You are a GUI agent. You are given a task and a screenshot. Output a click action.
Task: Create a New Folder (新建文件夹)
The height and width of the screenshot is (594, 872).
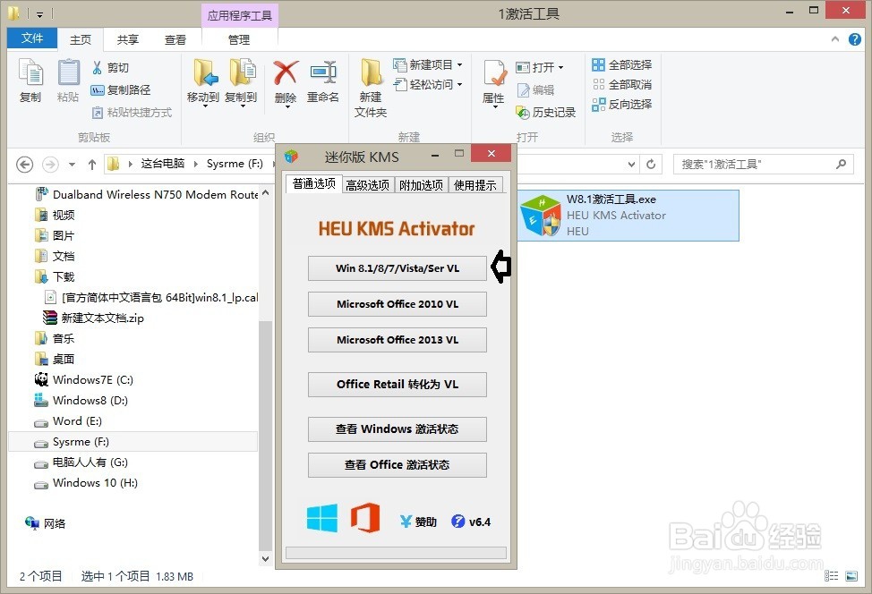point(371,88)
